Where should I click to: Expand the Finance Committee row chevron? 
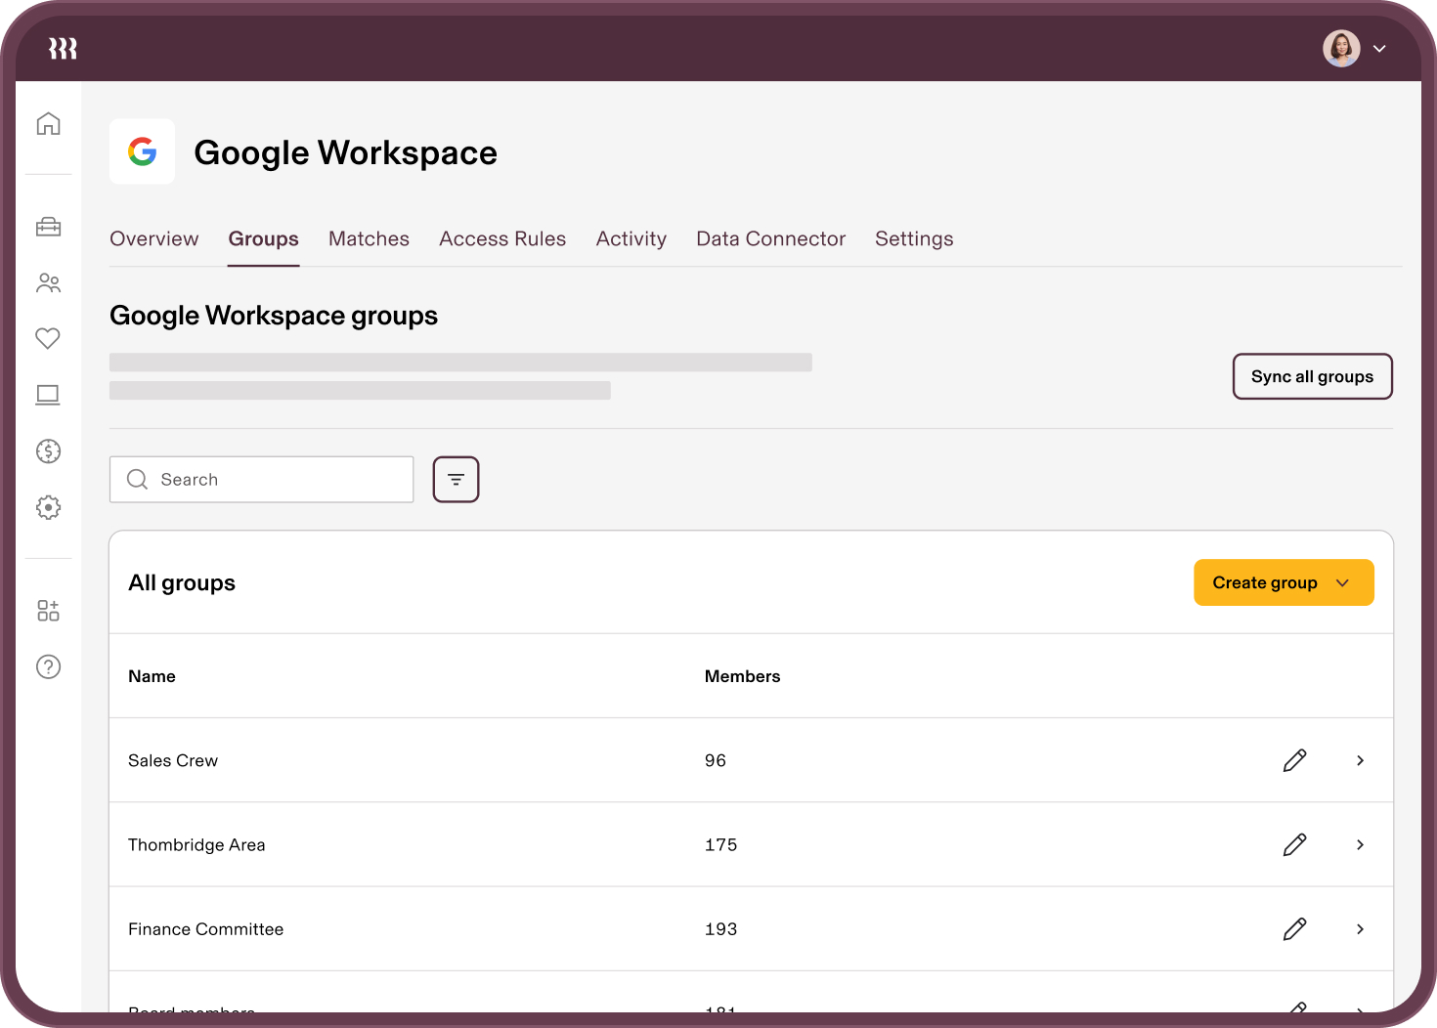pyautogui.click(x=1360, y=928)
